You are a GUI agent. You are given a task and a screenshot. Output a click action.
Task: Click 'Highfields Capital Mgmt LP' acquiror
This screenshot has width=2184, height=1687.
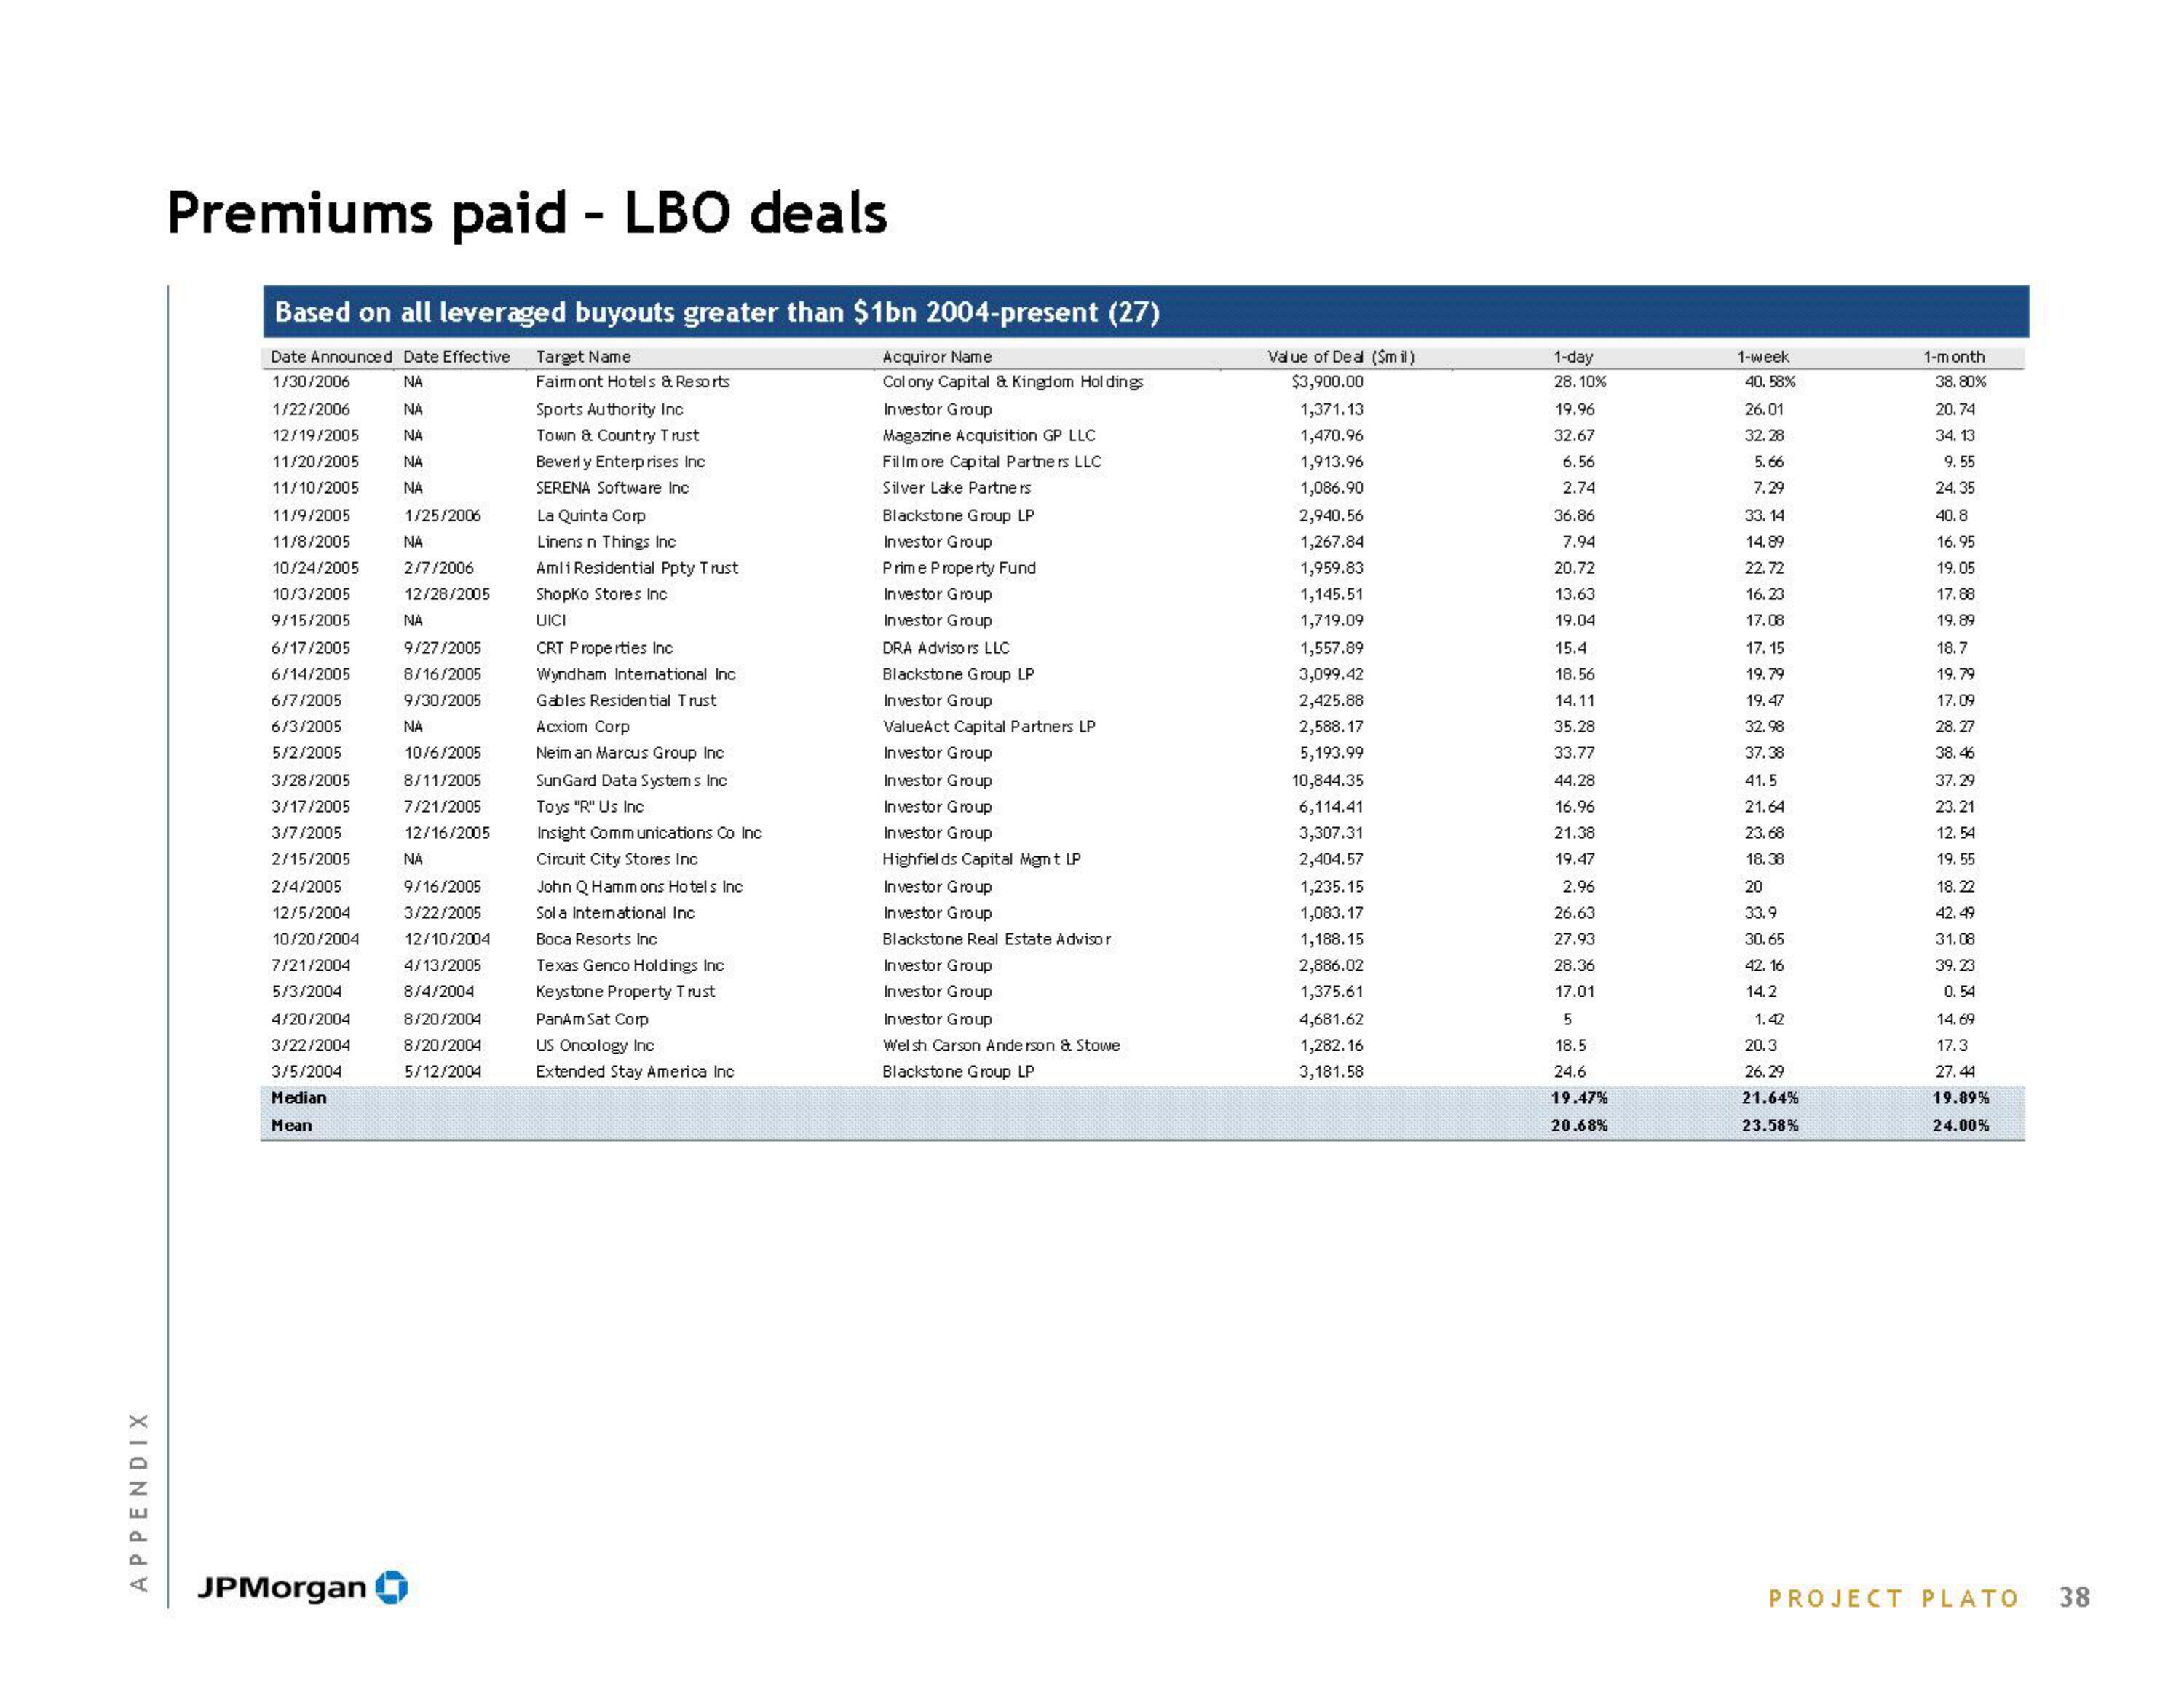pyautogui.click(x=982, y=859)
